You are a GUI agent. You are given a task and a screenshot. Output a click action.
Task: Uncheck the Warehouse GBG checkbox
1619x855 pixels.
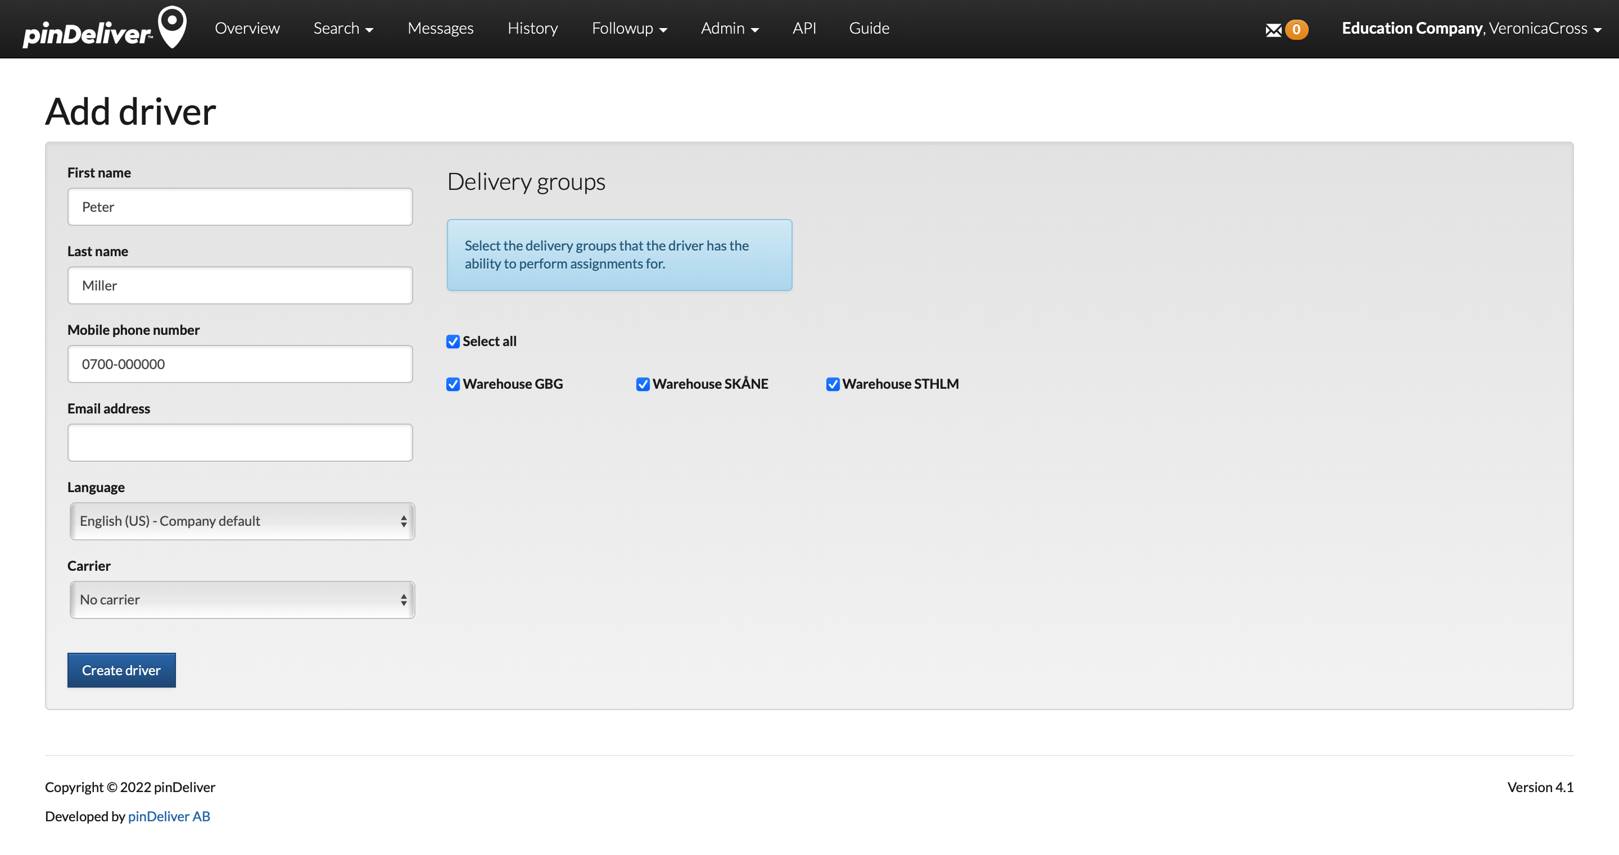[453, 383]
